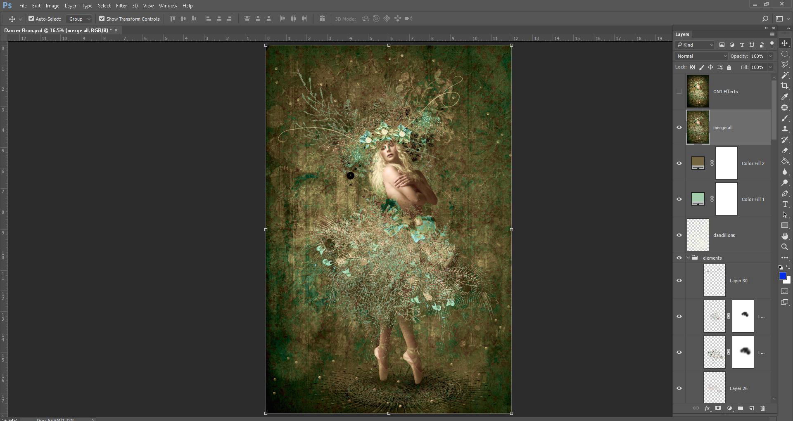The height and width of the screenshot is (421, 793).
Task: Select the dandilions layer thumbnail
Action: point(698,235)
